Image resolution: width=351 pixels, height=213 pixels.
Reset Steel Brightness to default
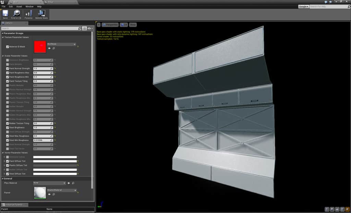pyautogui.click(x=55, y=127)
